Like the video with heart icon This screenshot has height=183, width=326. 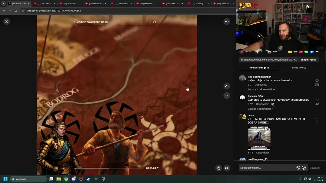coord(242,51)
